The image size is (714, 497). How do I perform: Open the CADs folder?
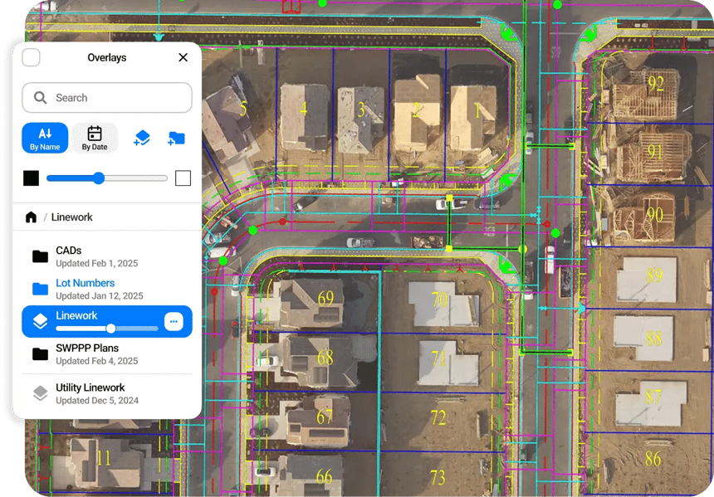coord(71,256)
